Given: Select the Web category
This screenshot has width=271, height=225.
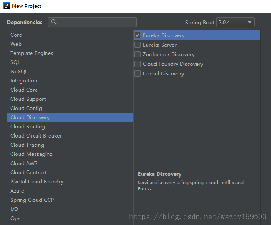Looking at the screenshot, I should coord(70,44).
